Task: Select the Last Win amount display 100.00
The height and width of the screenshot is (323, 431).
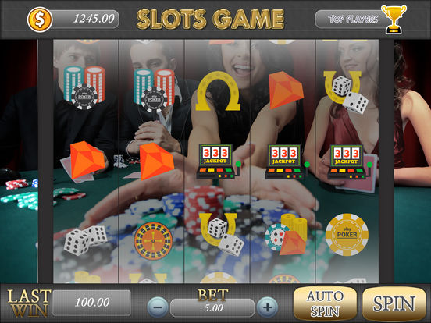Action: coord(91,303)
